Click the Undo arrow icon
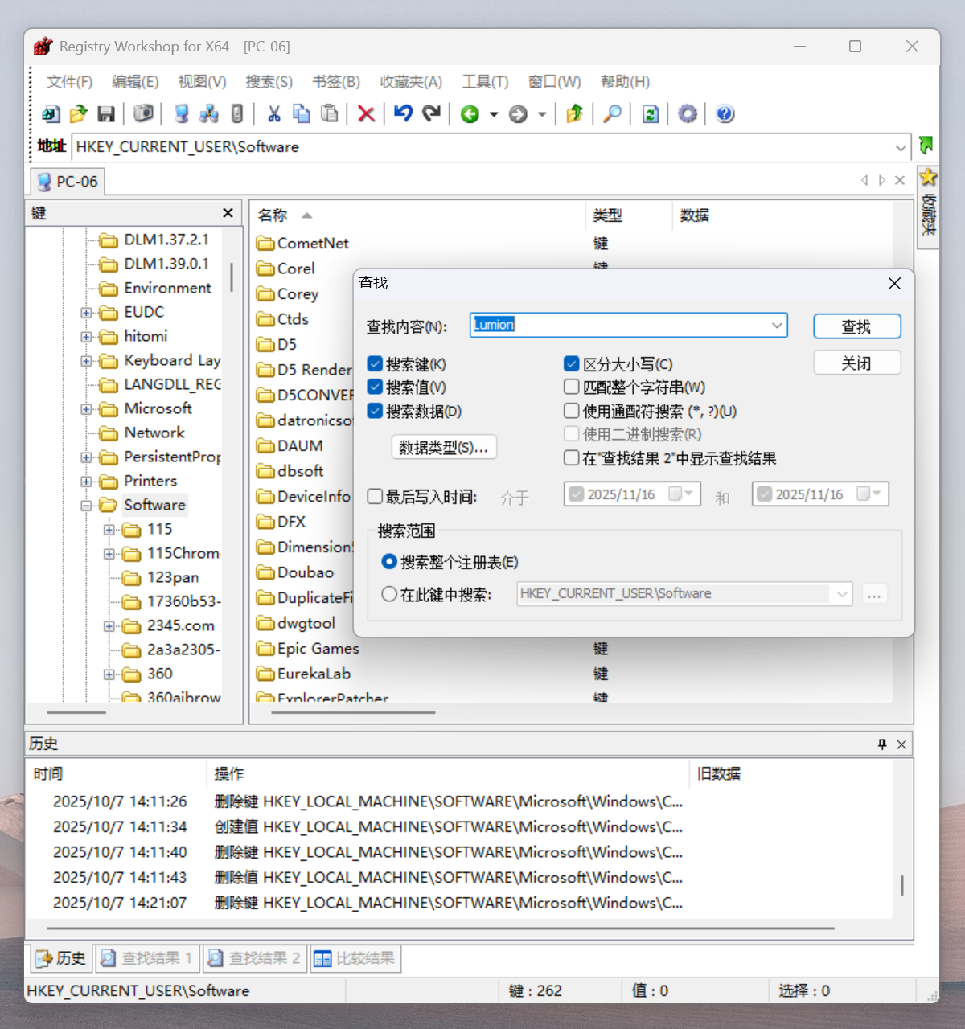 coord(403,114)
